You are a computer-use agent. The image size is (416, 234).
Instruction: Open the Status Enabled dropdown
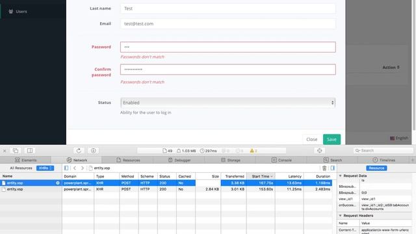click(x=228, y=103)
